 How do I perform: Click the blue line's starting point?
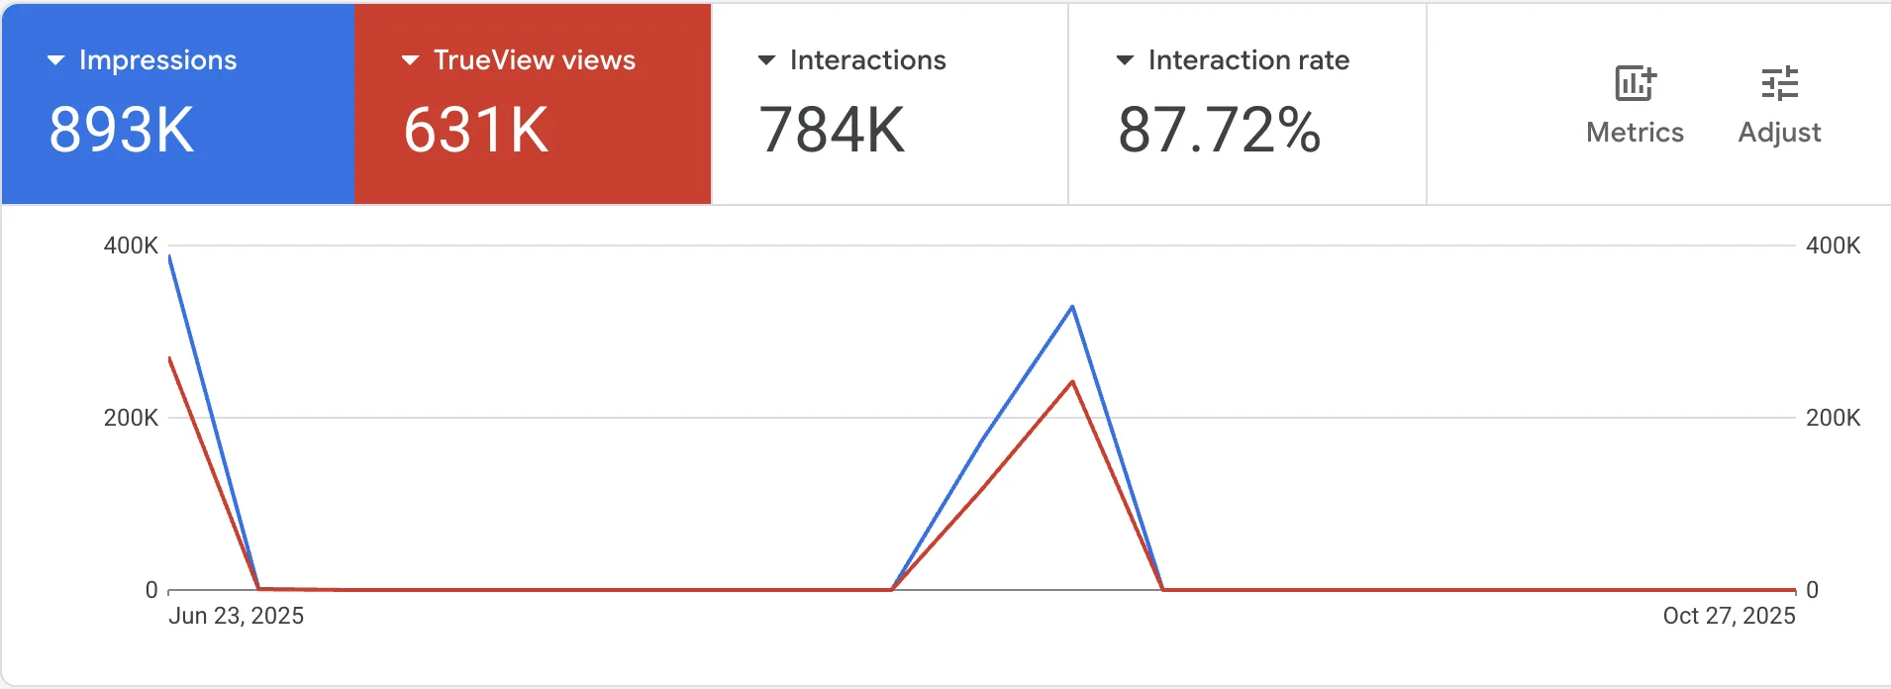(170, 256)
